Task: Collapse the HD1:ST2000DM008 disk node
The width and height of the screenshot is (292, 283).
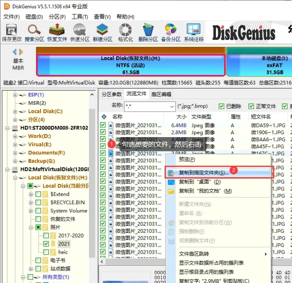Action: [7, 128]
